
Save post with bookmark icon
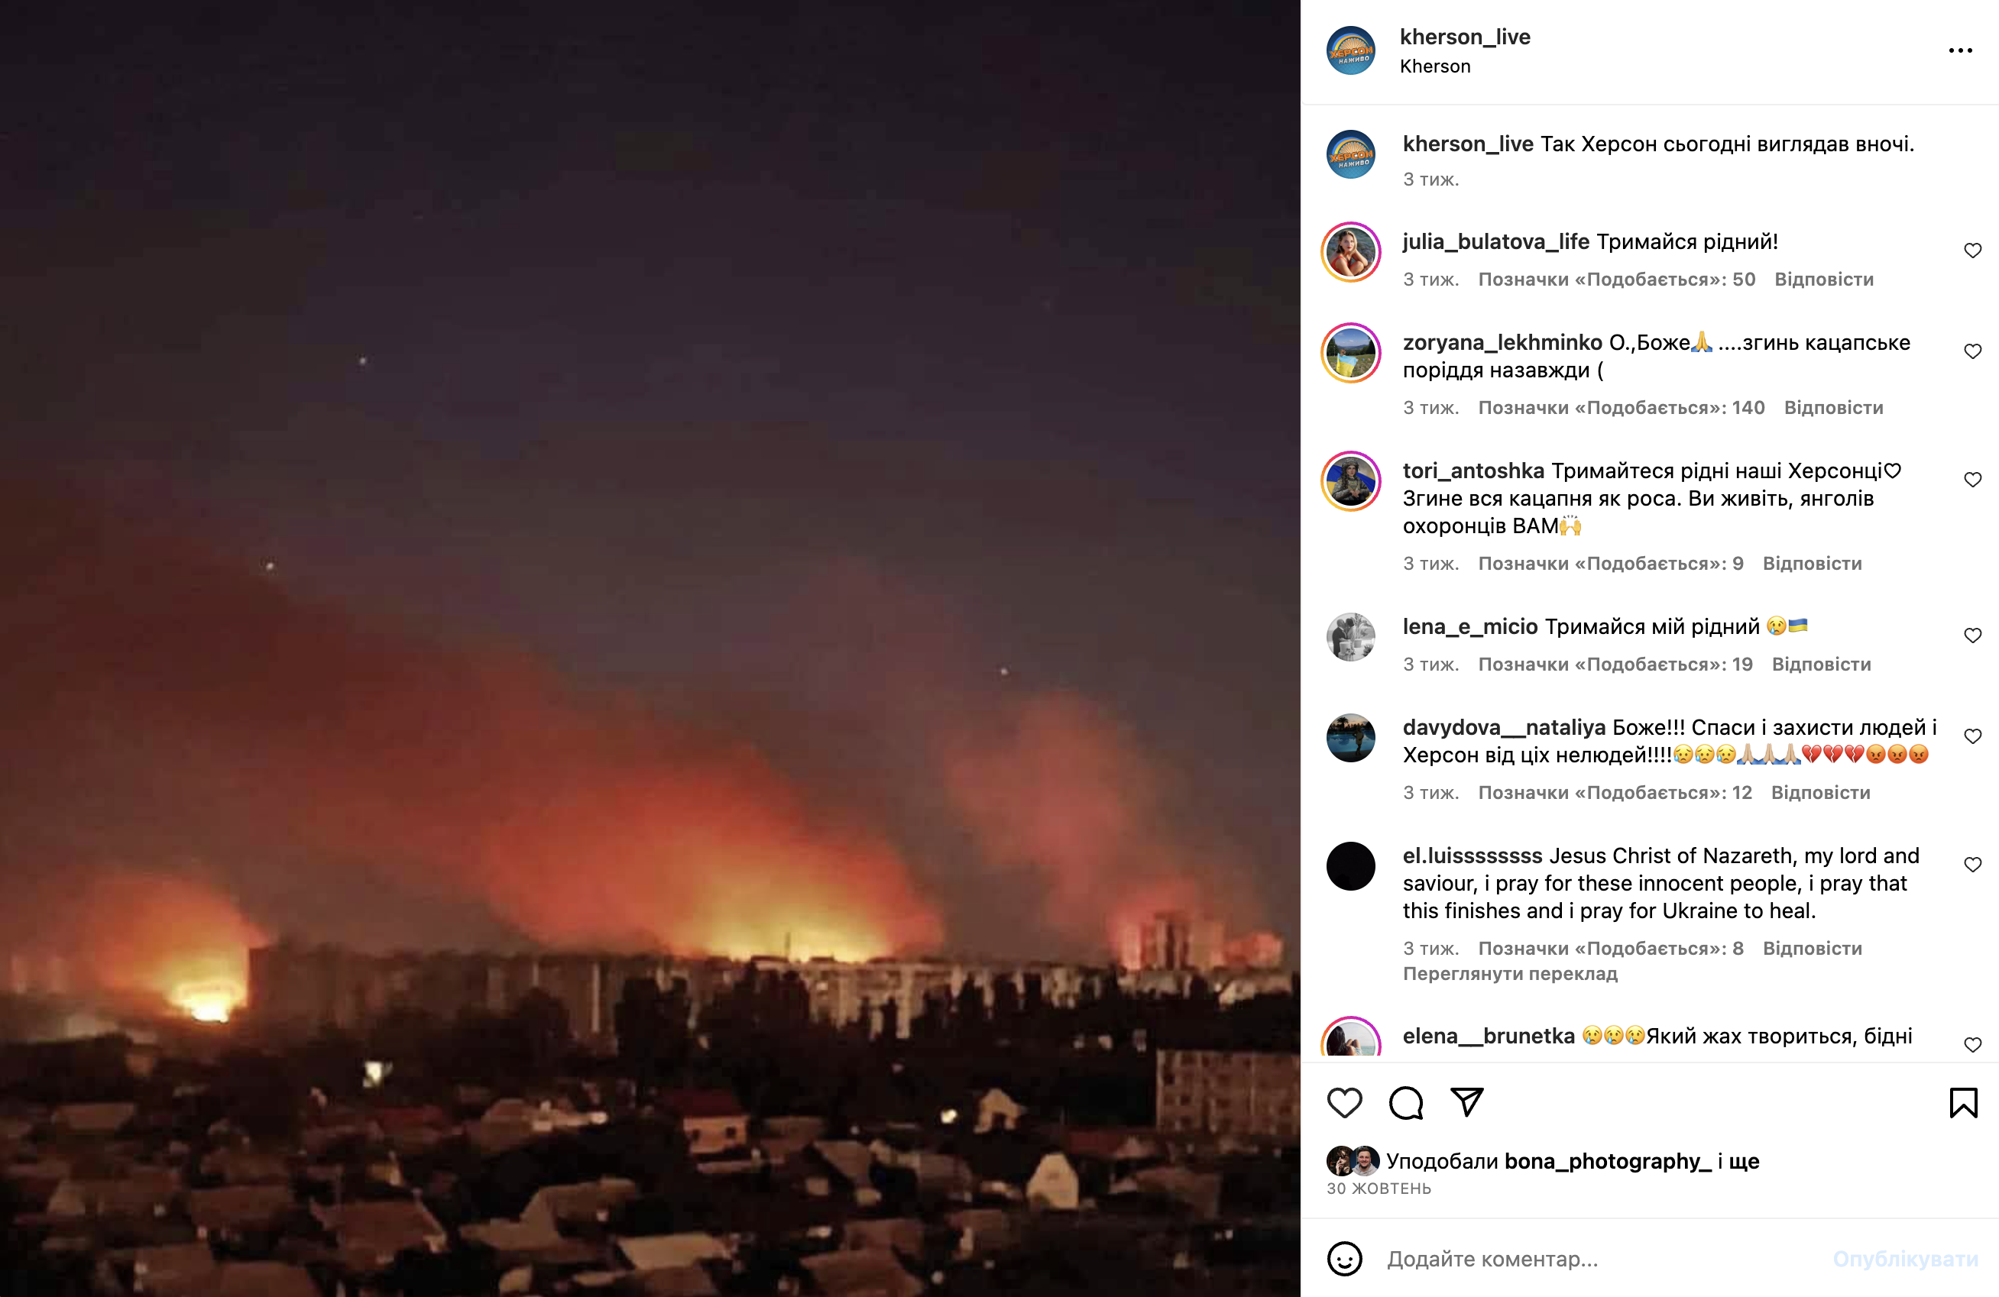(x=1963, y=1102)
